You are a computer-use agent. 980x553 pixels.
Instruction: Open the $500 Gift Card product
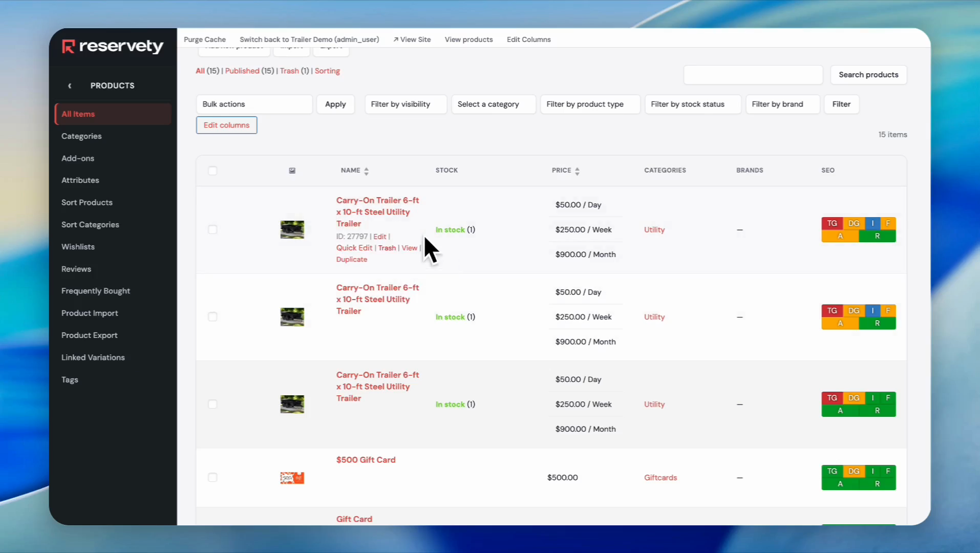coord(366,460)
